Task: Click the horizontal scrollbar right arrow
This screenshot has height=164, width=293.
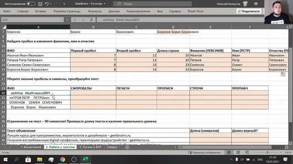Action: click(287, 147)
